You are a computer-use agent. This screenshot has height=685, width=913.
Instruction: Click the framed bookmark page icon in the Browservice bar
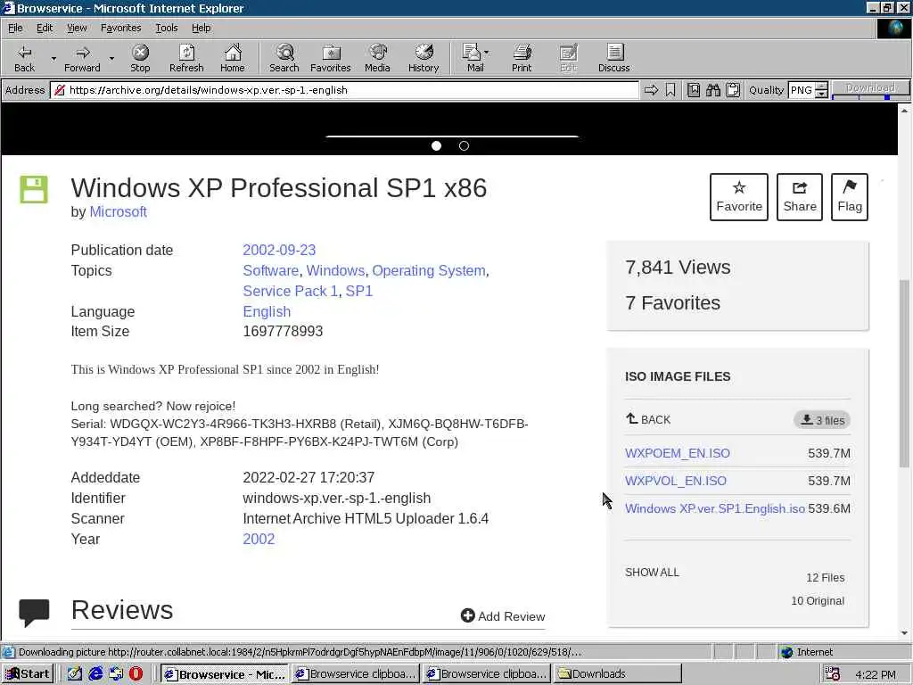coord(694,90)
